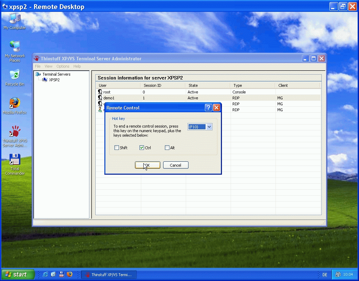Open the Options menu
The height and width of the screenshot is (281, 359).
click(63, 66)
